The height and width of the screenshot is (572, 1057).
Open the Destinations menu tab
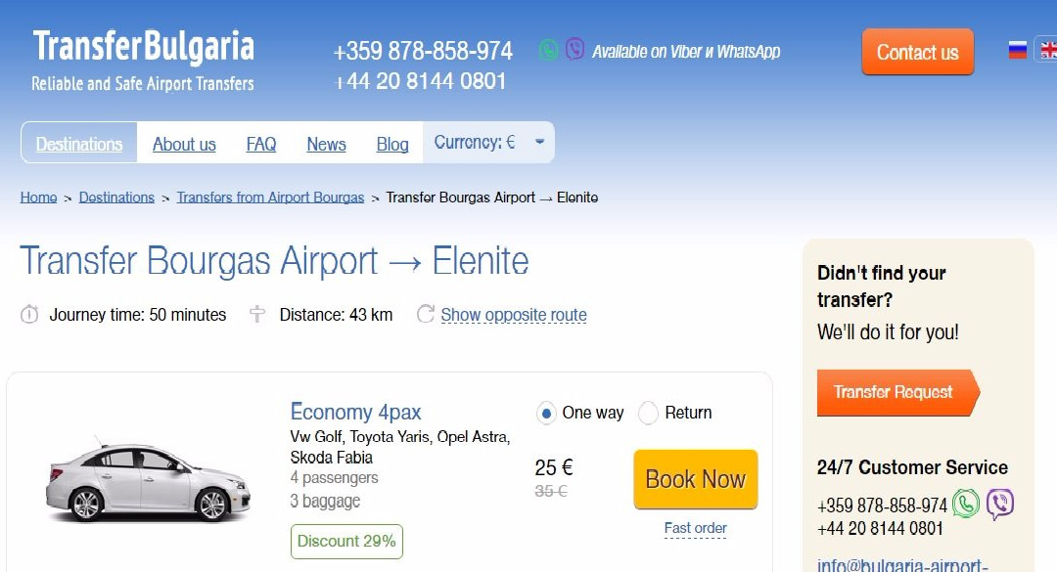[x=79, y=144]
